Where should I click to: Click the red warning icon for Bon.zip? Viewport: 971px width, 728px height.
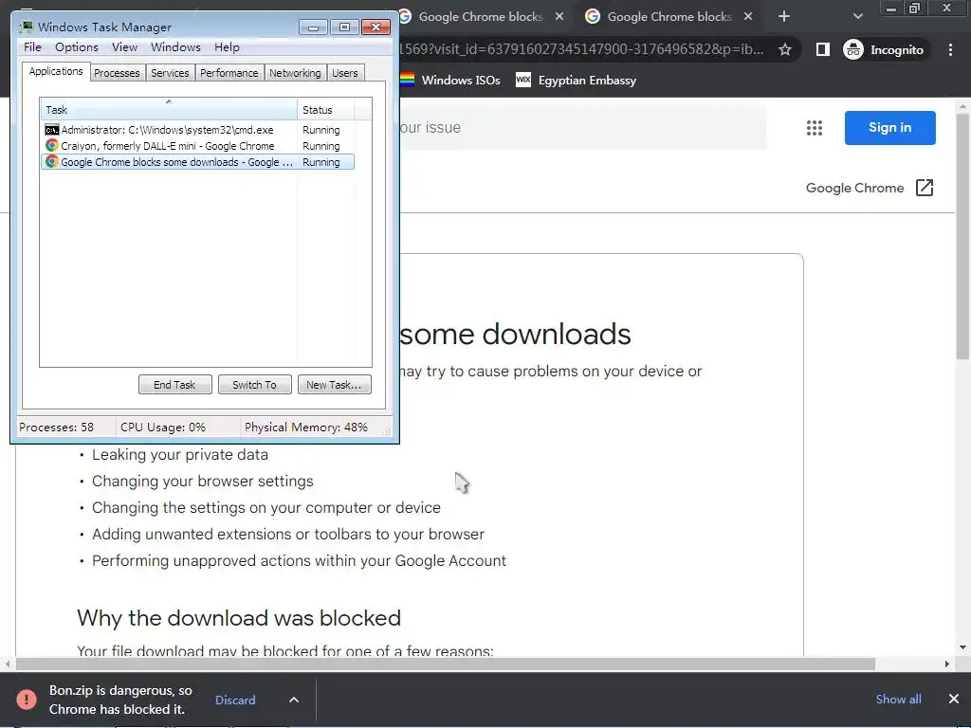pyautogui.click(x=26, y=700)
